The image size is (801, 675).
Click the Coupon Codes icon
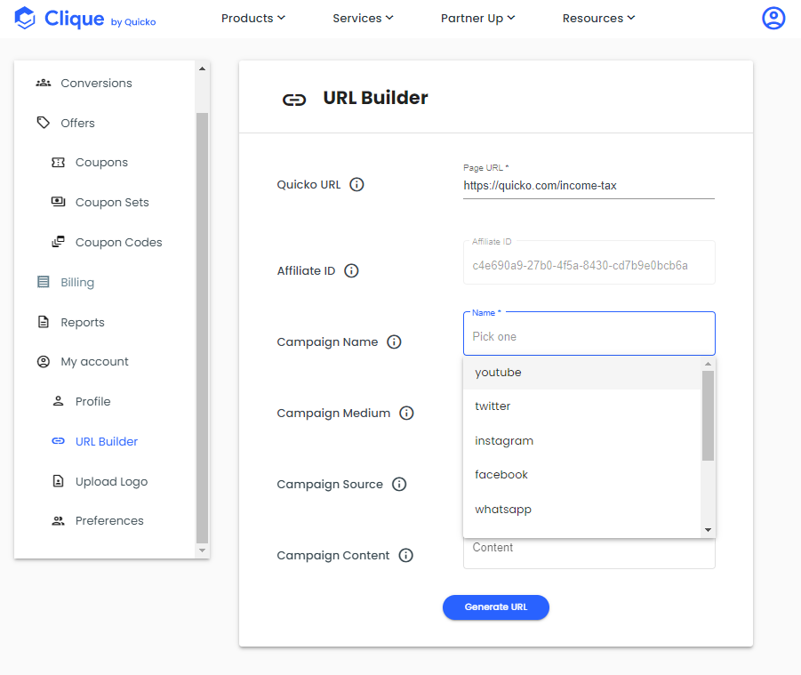[59, 242]
